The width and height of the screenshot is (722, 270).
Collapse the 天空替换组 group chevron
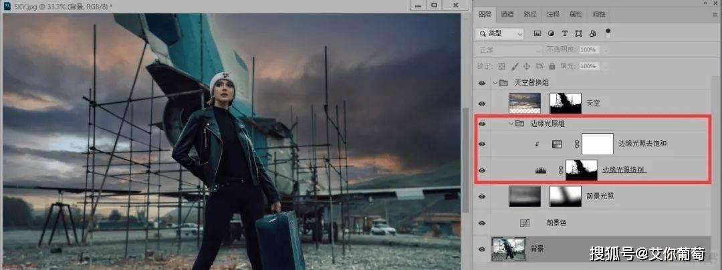click(495, 84)
